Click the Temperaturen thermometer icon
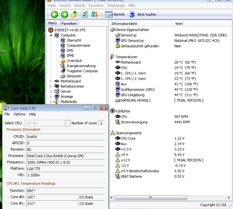Viewport: 233px width, 209px height. 112,57
